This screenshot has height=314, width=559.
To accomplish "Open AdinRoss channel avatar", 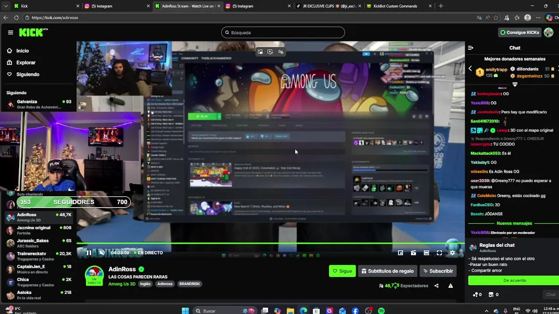I will (x=94, y=276).
